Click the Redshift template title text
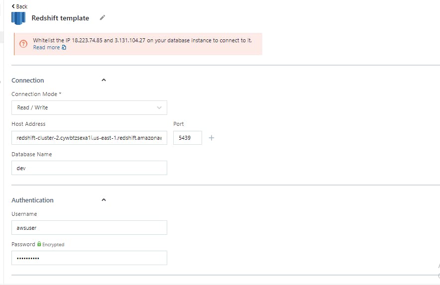The height and width of the screenshot is (285, 440). click(x=60, y=18)
